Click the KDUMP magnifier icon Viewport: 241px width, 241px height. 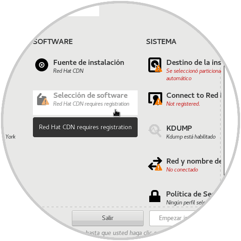(155, 131)
